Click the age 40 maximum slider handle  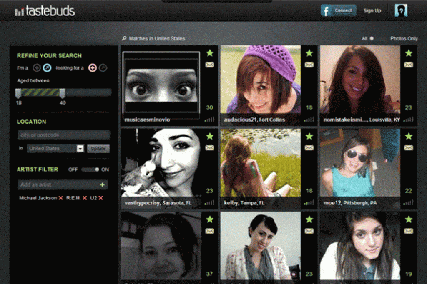tap(62, 93)
